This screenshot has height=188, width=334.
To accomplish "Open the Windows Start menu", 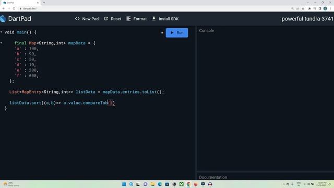I will click(124, 184).
